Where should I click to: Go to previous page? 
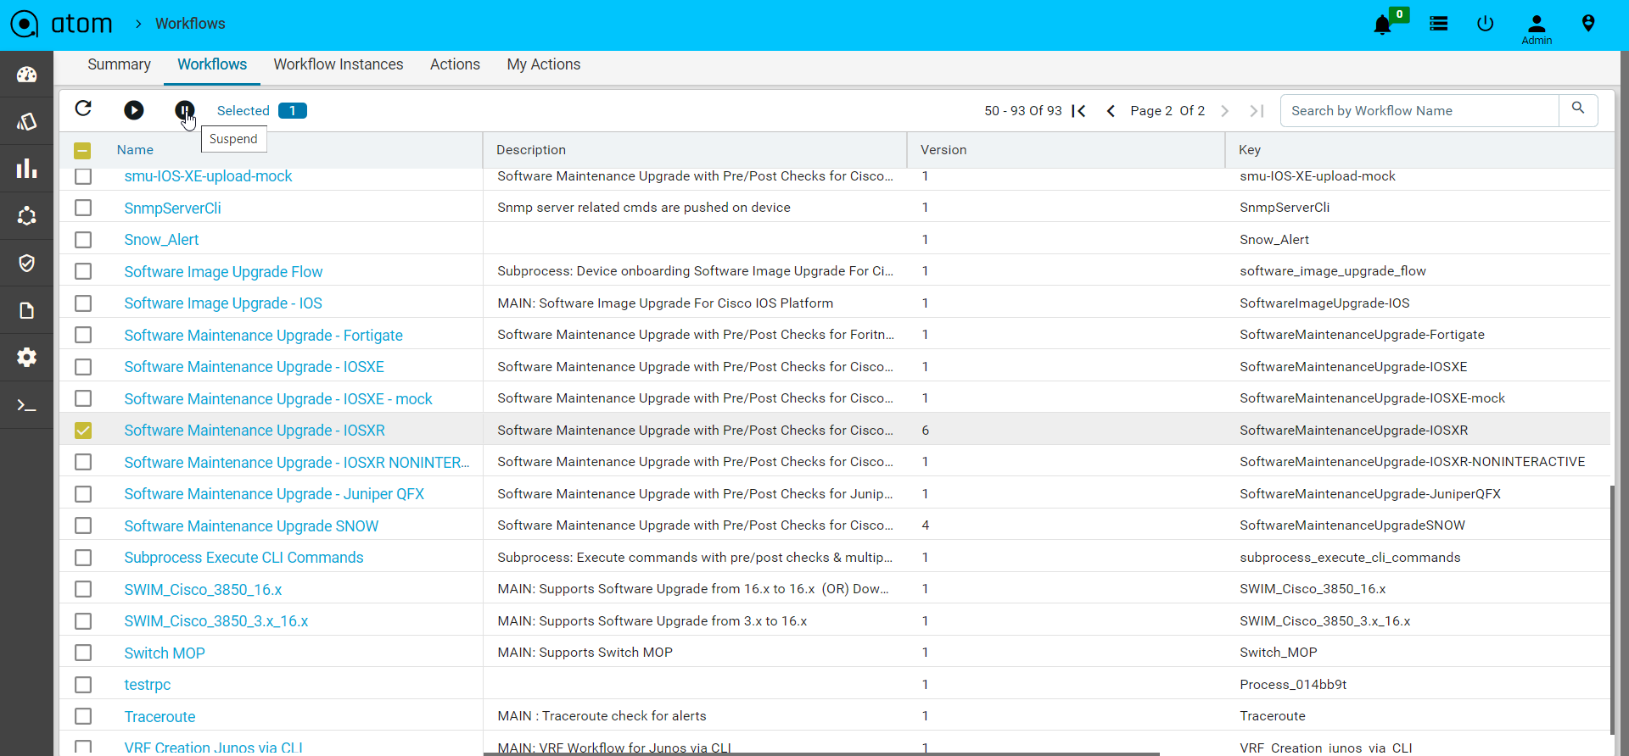tap(1110, 111)
